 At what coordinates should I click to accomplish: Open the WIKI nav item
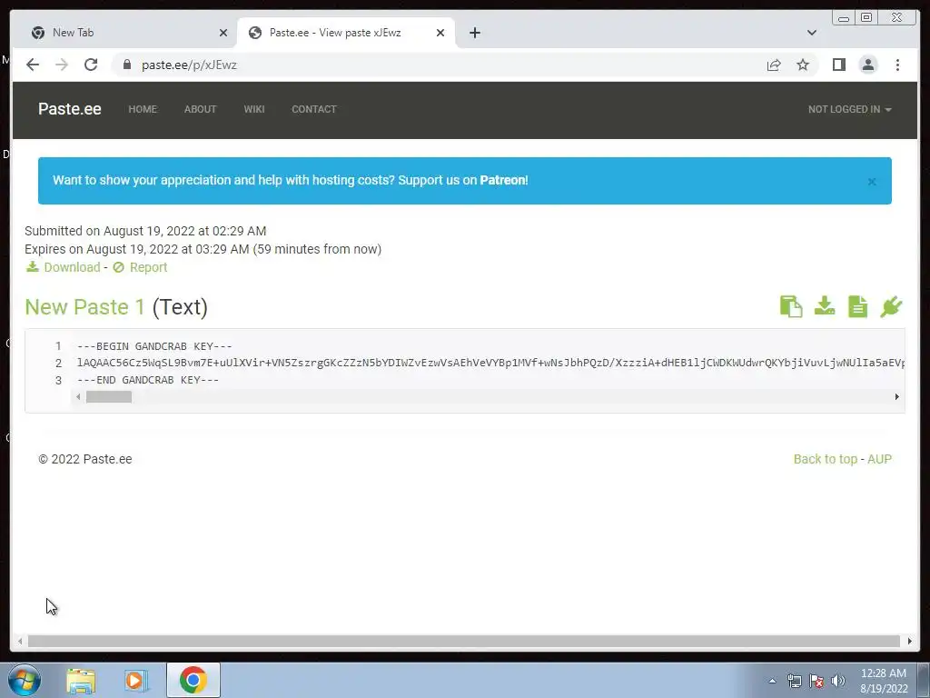(x=254, y=109)
